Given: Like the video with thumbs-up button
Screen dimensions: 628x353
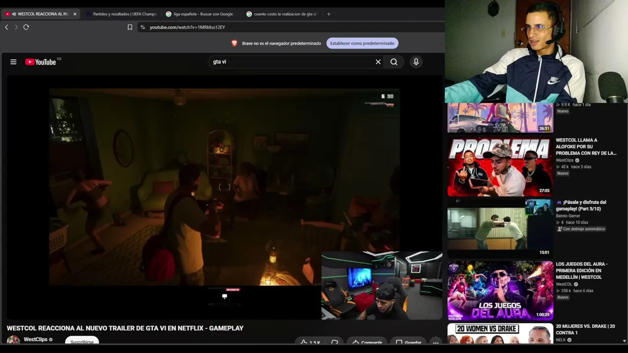Looking at the screenshot, I should (310, 342).
